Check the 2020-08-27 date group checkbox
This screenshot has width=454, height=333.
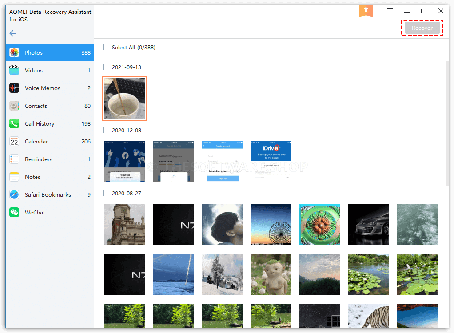point(106,193)
